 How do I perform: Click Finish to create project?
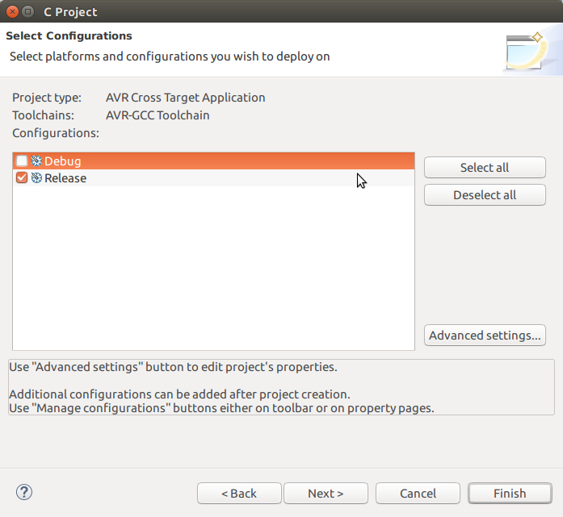pyautogui.click(x=510, y=494)
